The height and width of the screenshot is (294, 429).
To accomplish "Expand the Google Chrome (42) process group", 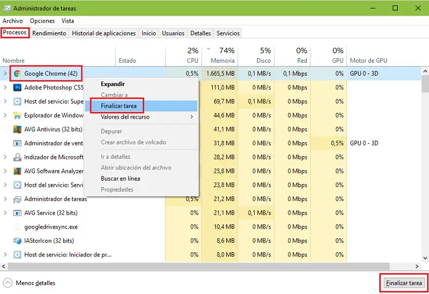I will coord(5,73).
